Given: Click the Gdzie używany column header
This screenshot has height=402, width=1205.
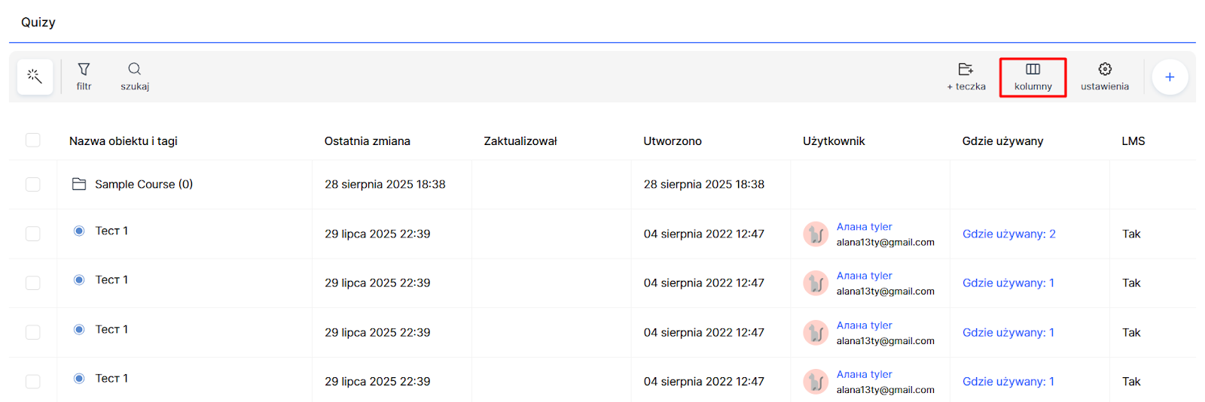Looking at the screenshot, I should (1002, 141).
